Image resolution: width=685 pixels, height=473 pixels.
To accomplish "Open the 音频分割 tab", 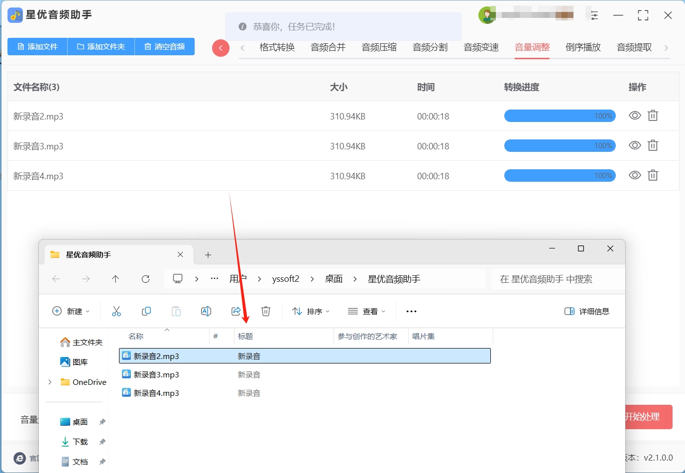I will 430,47.
